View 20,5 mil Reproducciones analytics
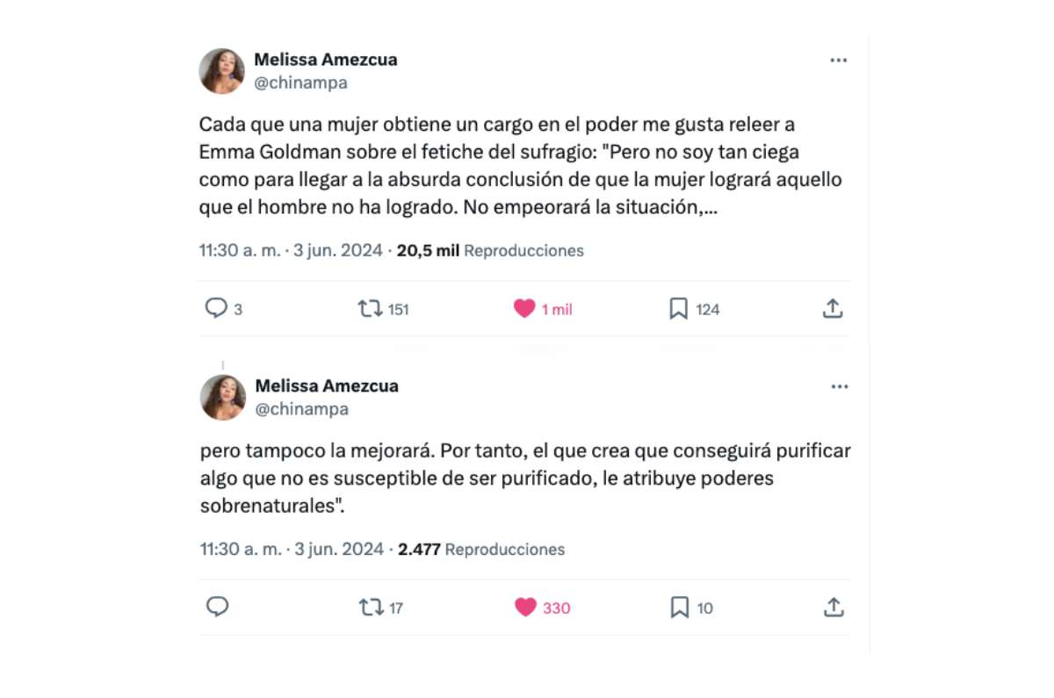This screenshot has width=1054, height=698. 490,250
